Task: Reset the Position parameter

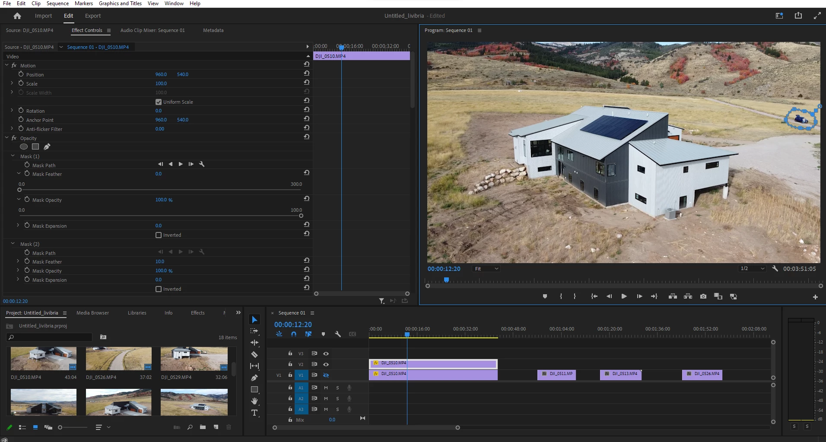Action: pos(306,73)
